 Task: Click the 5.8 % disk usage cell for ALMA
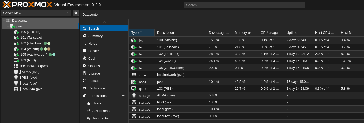219,95
